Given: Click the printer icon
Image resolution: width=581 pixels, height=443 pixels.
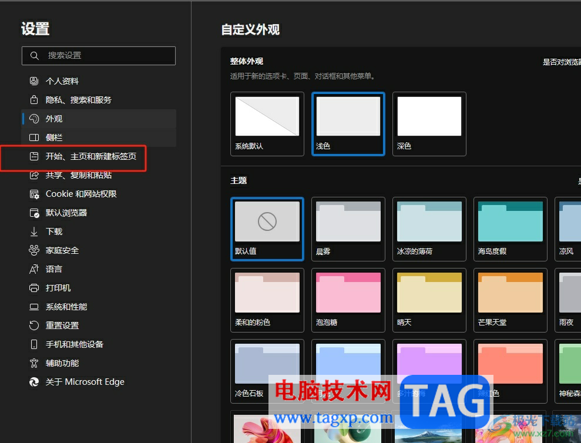Looking at the screenshot, I should tap(33, 288).
